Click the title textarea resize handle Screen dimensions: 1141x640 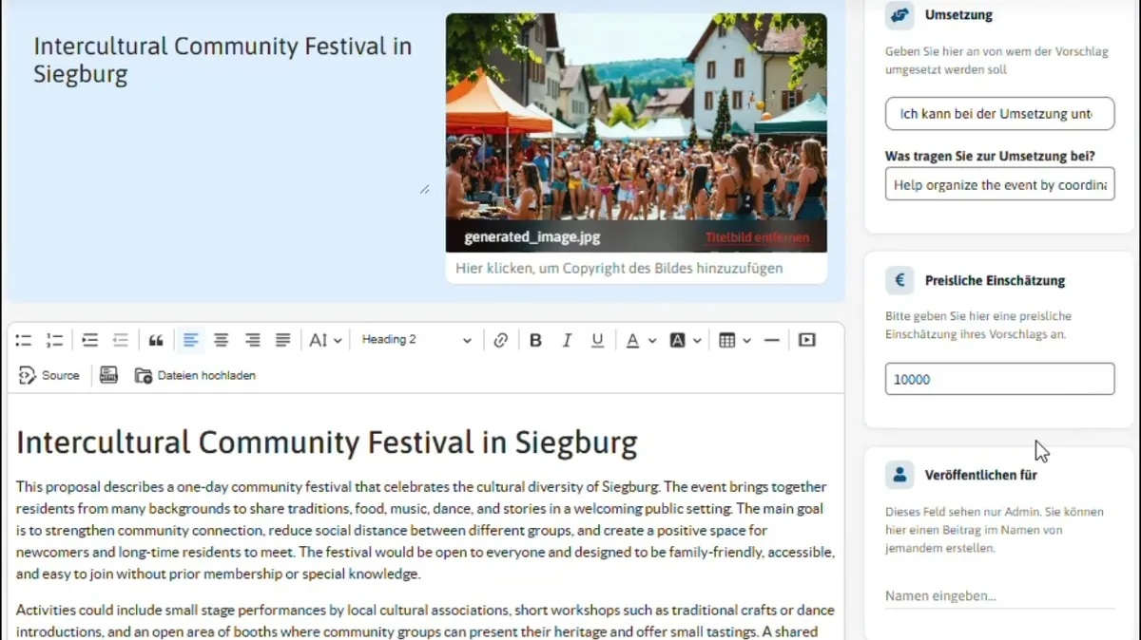(x=425, y=188)
